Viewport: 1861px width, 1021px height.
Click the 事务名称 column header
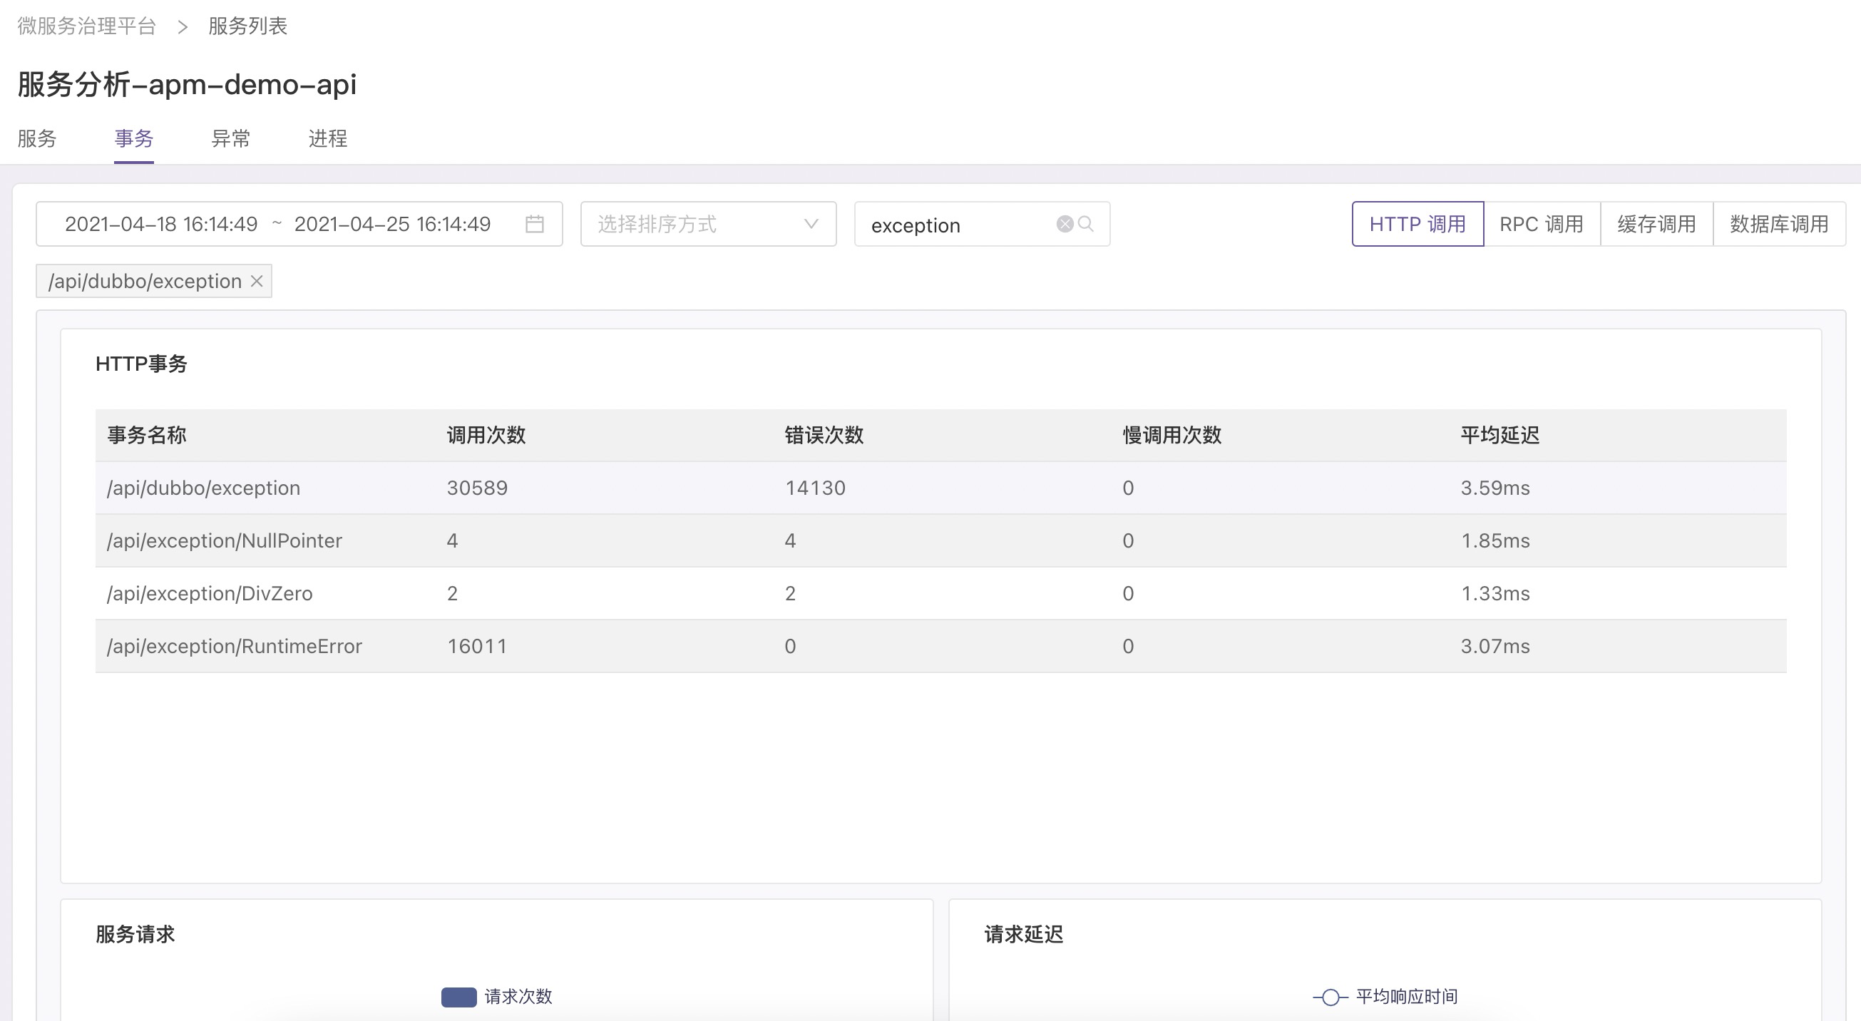click(147, 435)
